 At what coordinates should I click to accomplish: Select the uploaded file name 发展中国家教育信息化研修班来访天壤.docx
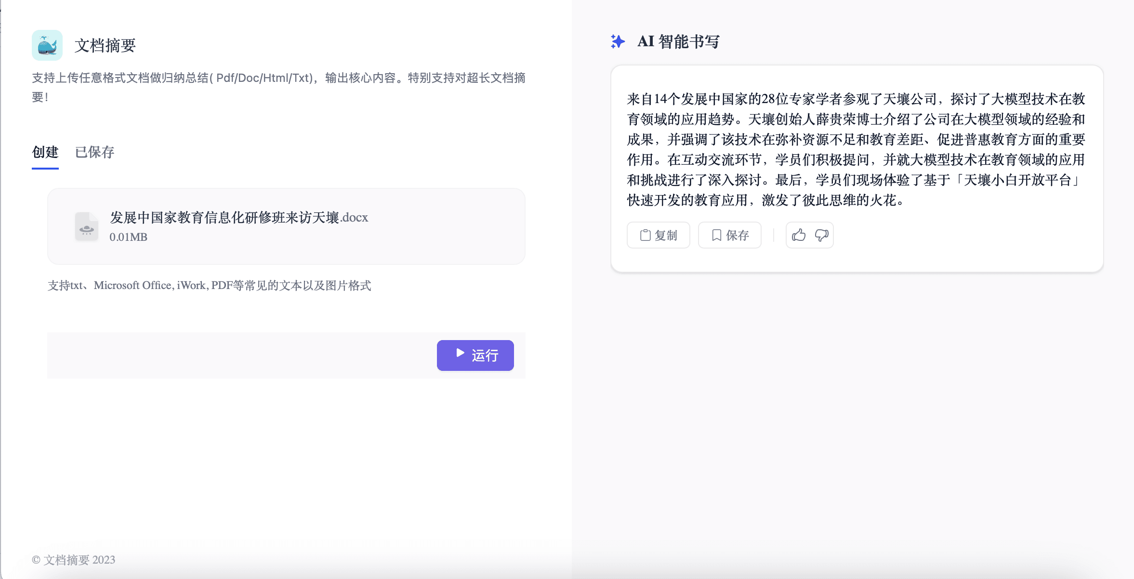pyautogui.click(x=238, y=217)
